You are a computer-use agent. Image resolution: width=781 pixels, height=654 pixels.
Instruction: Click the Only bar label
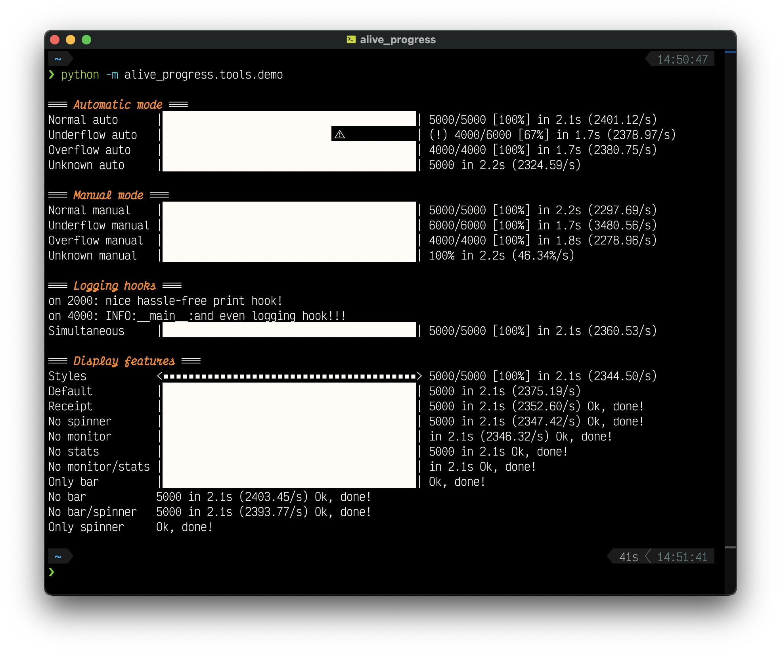[74, 482]
